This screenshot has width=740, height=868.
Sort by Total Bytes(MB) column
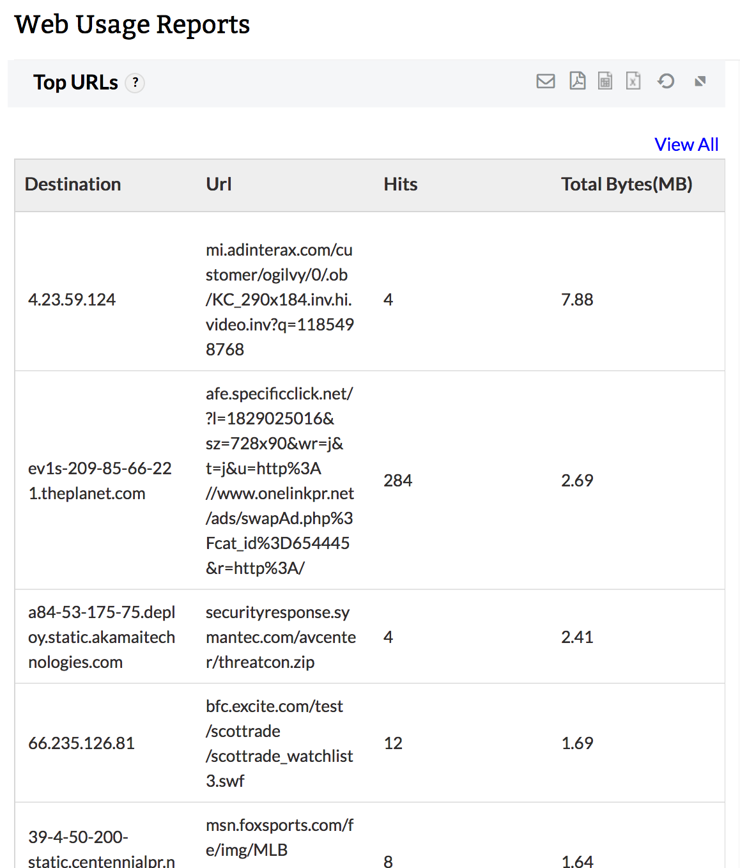coord(626,184)
